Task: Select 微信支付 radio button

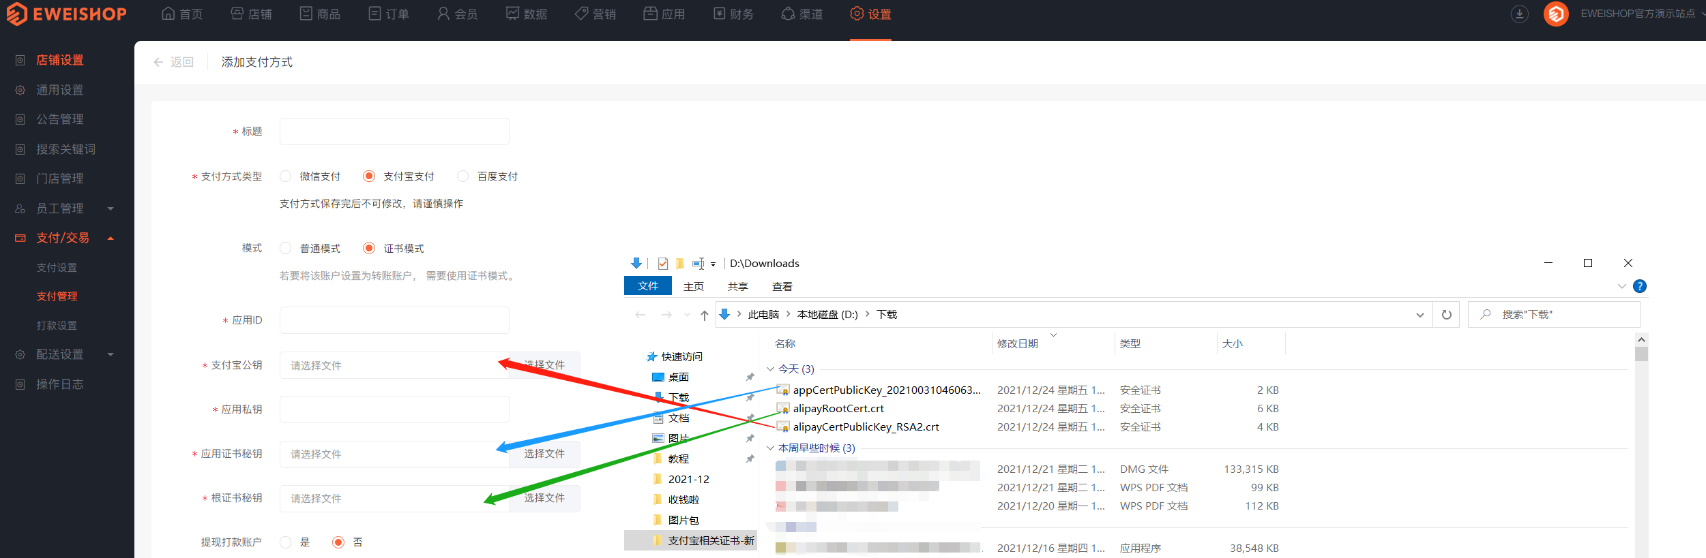Action: 286,176
